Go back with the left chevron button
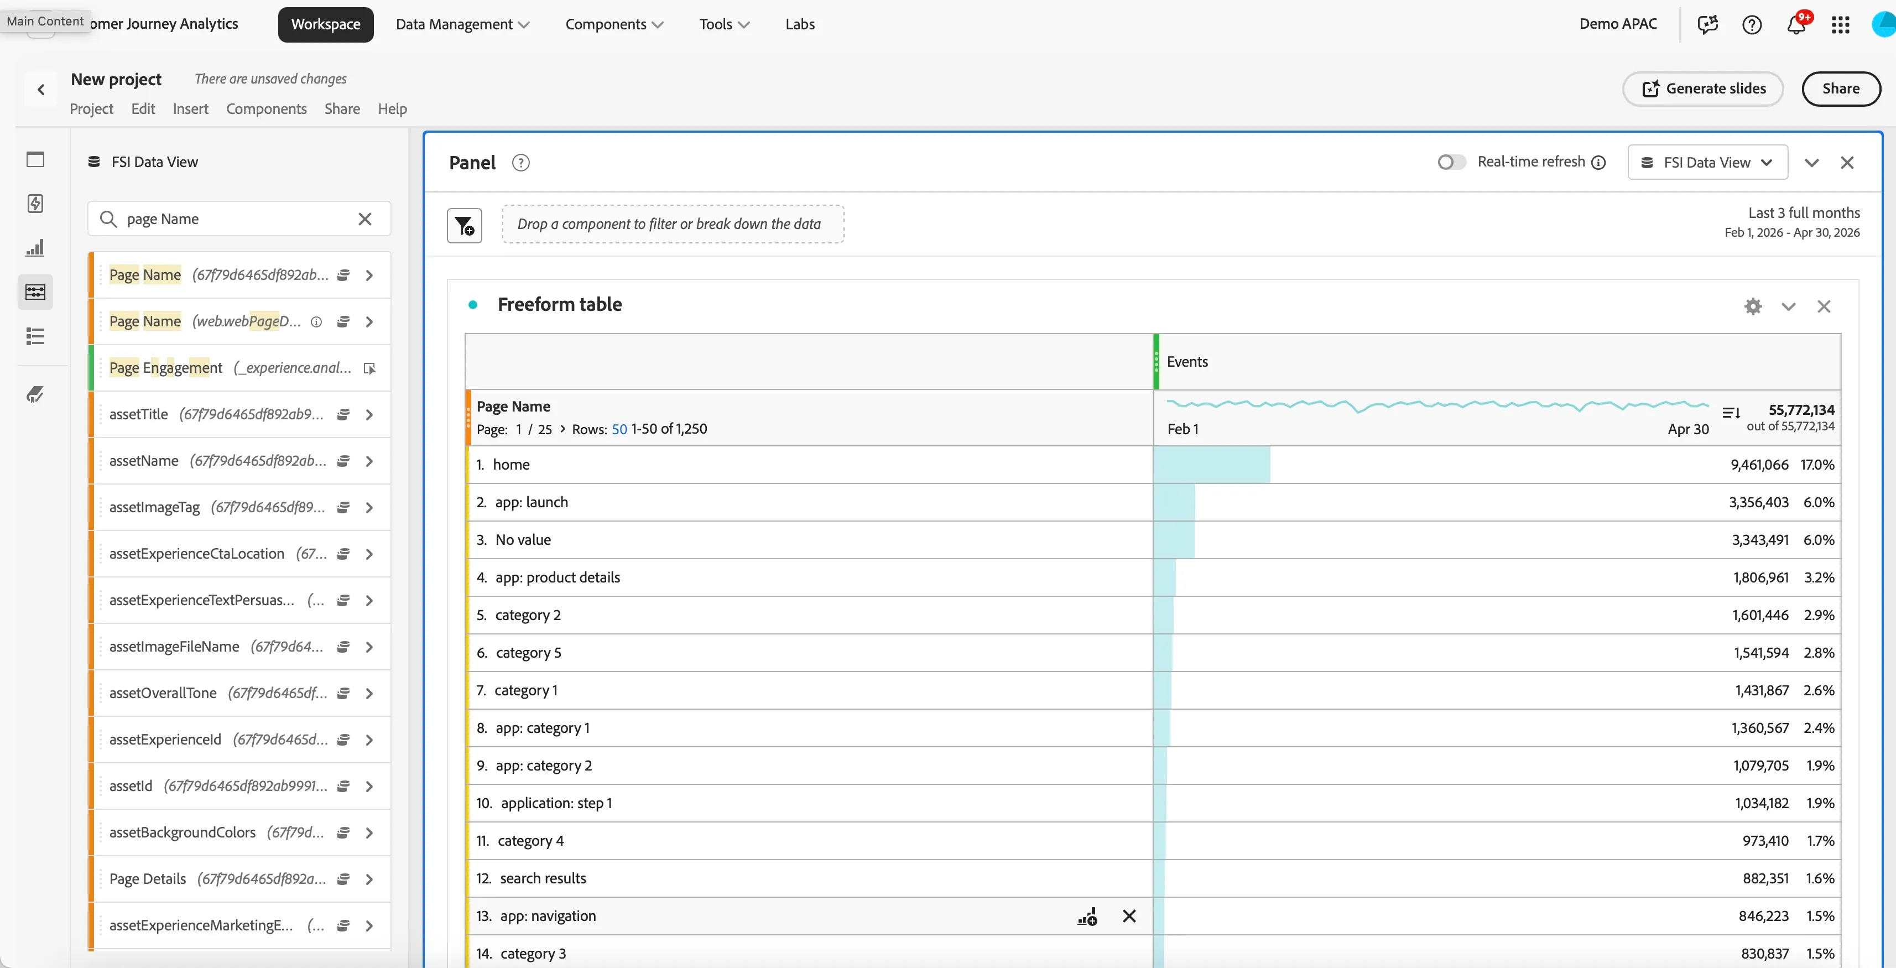1896x968 pixels. 41,90
